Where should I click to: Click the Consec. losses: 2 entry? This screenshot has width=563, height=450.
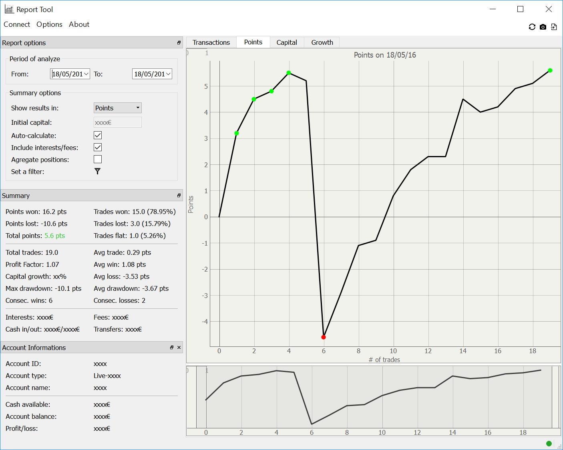click(120, 300)
